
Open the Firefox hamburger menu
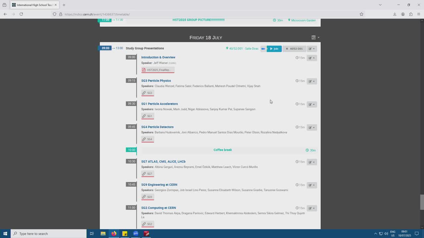pos(419,14)
